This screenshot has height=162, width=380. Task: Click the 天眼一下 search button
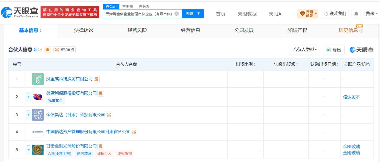[x=193, y=14]
